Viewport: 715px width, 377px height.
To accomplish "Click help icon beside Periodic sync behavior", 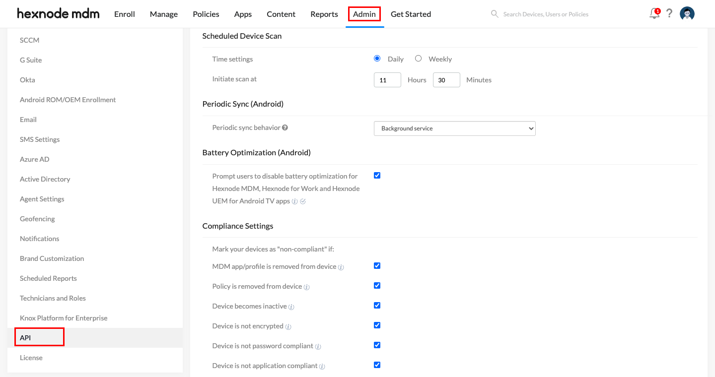I will (285, 127).
